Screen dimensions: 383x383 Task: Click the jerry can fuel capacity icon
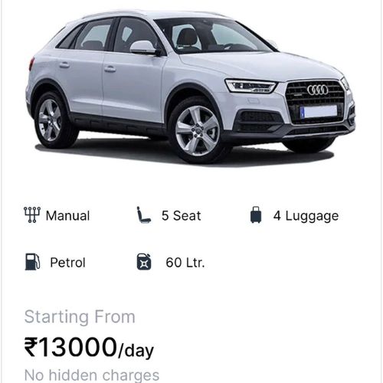click(x=144, y=262)
